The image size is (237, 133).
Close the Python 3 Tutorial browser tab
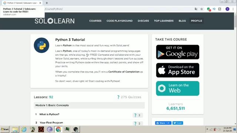tap(40, 3)
